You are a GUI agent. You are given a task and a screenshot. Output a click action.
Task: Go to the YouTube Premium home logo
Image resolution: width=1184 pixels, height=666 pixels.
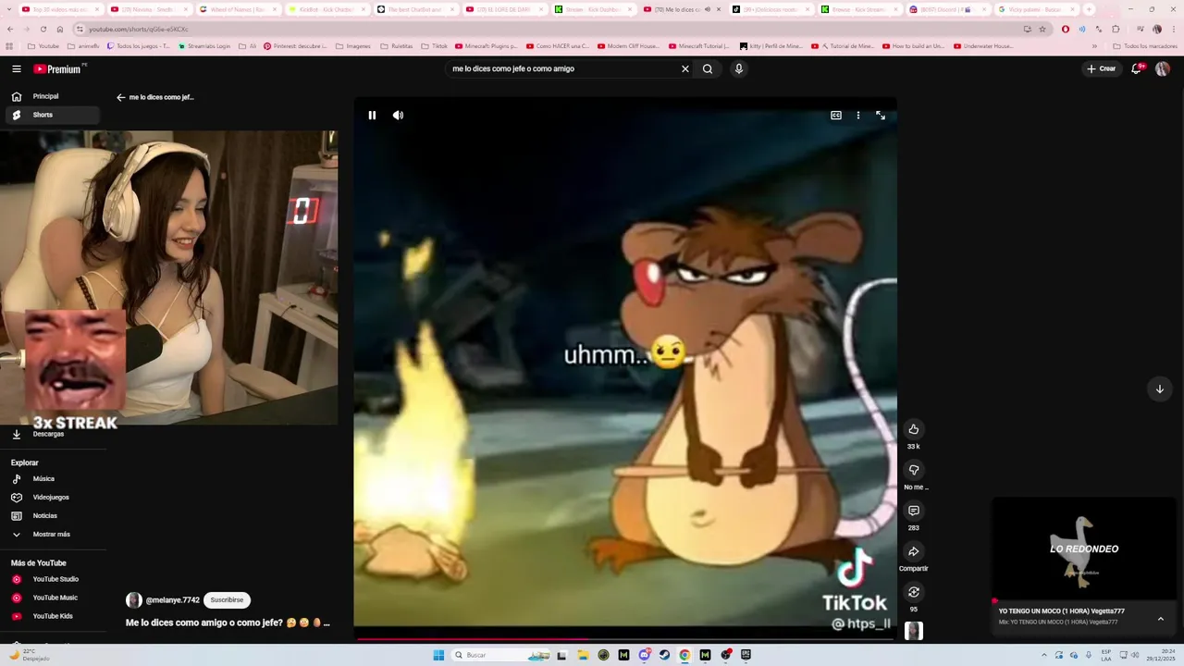(59, 68)
